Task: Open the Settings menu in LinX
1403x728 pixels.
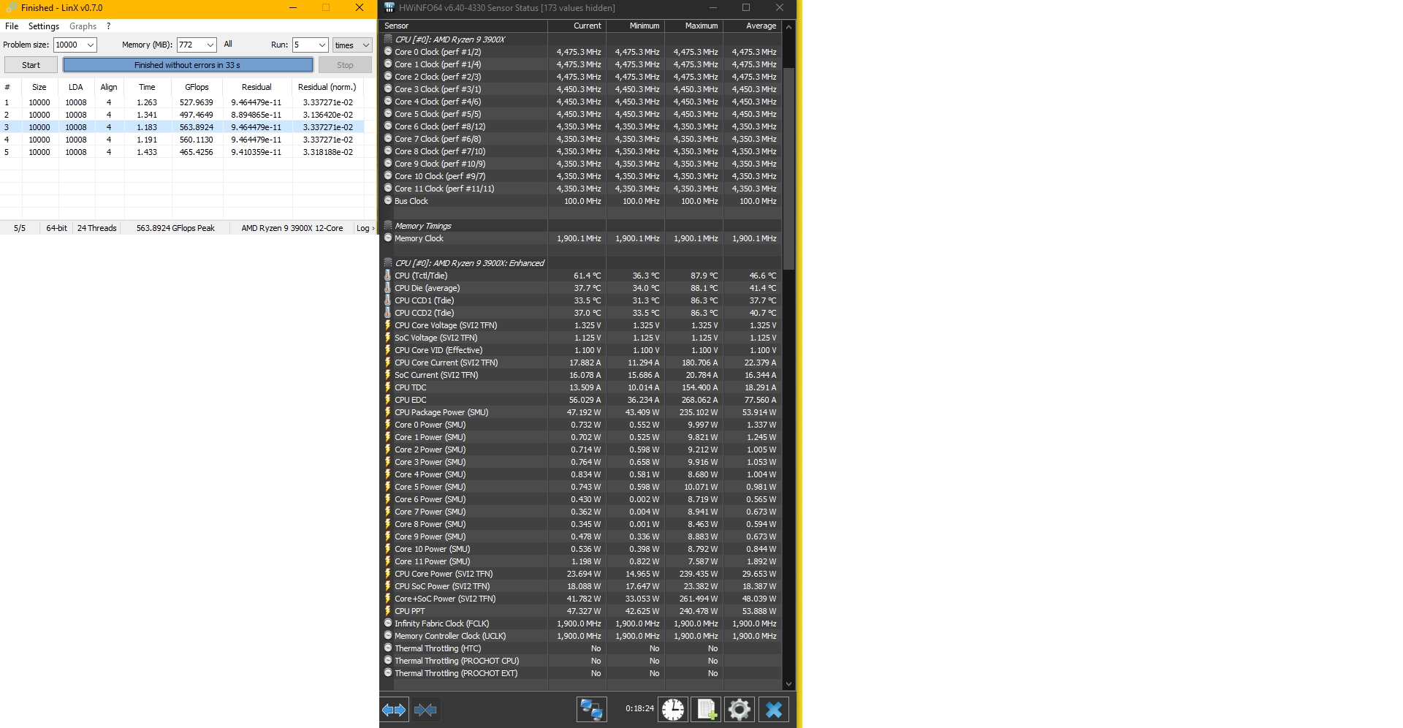Action: 44,26
